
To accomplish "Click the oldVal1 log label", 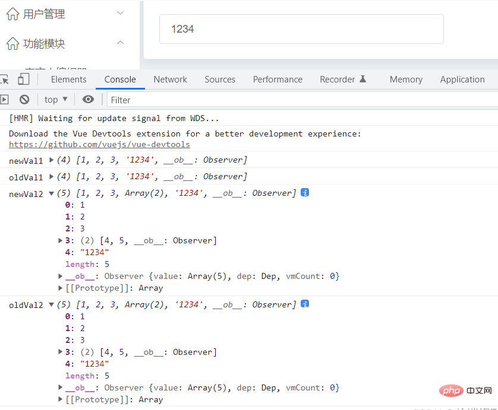I will point(26,177).
